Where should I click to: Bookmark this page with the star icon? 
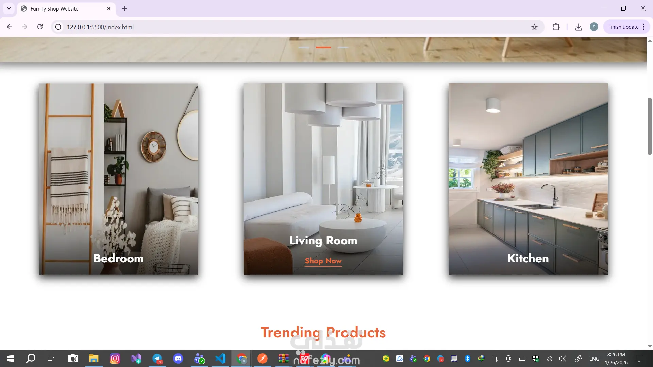(x=534, y=27)
